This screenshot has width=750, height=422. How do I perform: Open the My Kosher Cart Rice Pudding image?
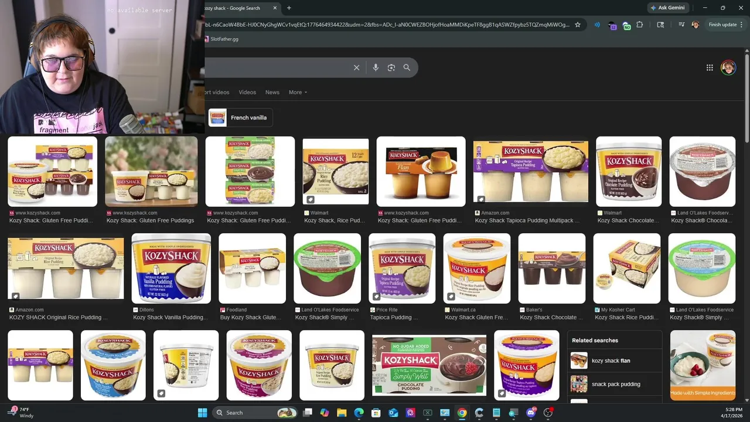tap(627, 268)
